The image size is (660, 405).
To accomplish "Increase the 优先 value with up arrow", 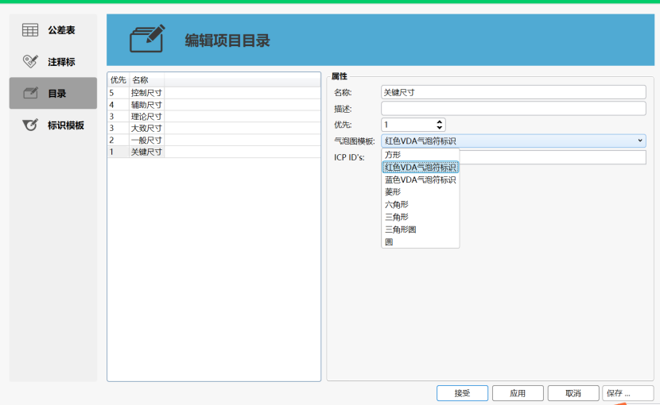I will coord(440,121).
